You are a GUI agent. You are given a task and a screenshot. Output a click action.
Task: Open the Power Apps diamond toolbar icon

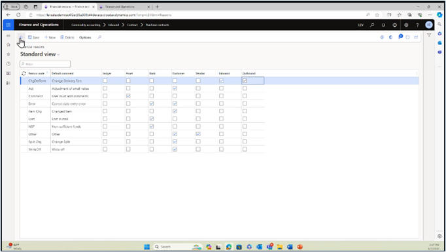[x=382, y=37]
